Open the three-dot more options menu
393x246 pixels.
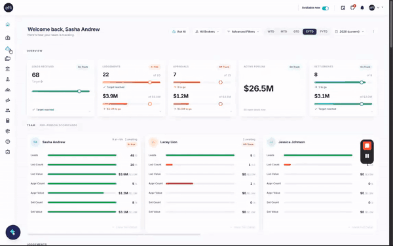pos(373,31)
